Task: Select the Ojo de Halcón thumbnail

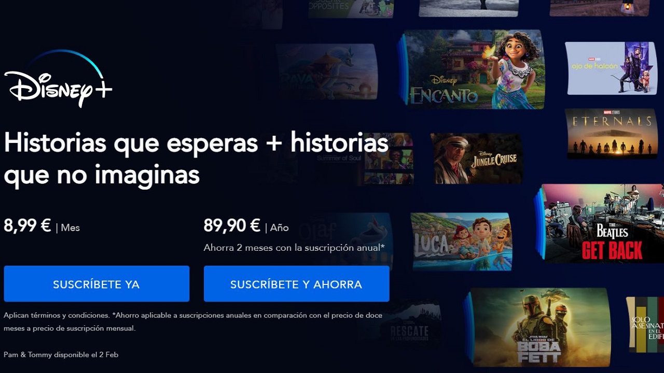Action: [x=611, y=68]
